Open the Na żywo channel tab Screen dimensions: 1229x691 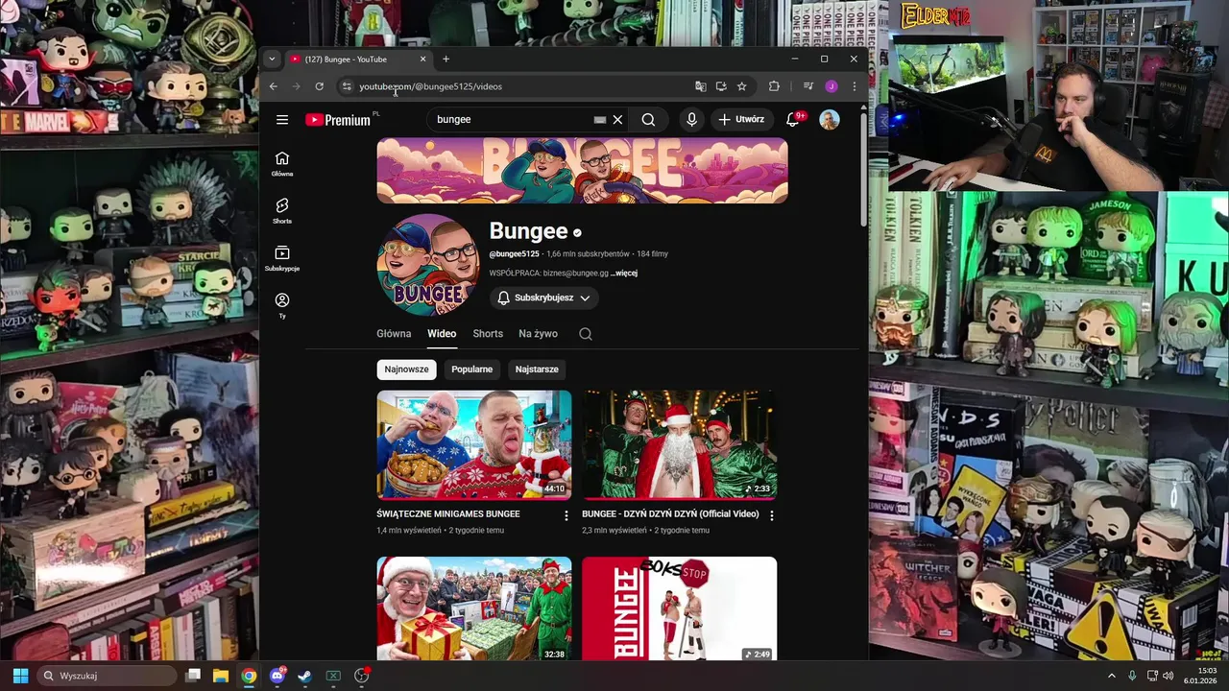[538, 334]
